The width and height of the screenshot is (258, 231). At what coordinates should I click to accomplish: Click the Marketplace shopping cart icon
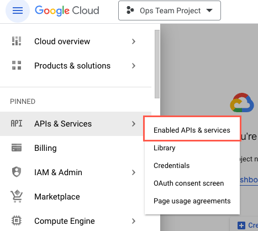pos(17,196)
